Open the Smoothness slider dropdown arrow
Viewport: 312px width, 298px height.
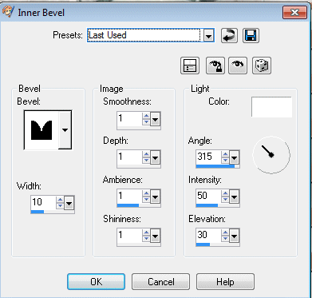156,120
